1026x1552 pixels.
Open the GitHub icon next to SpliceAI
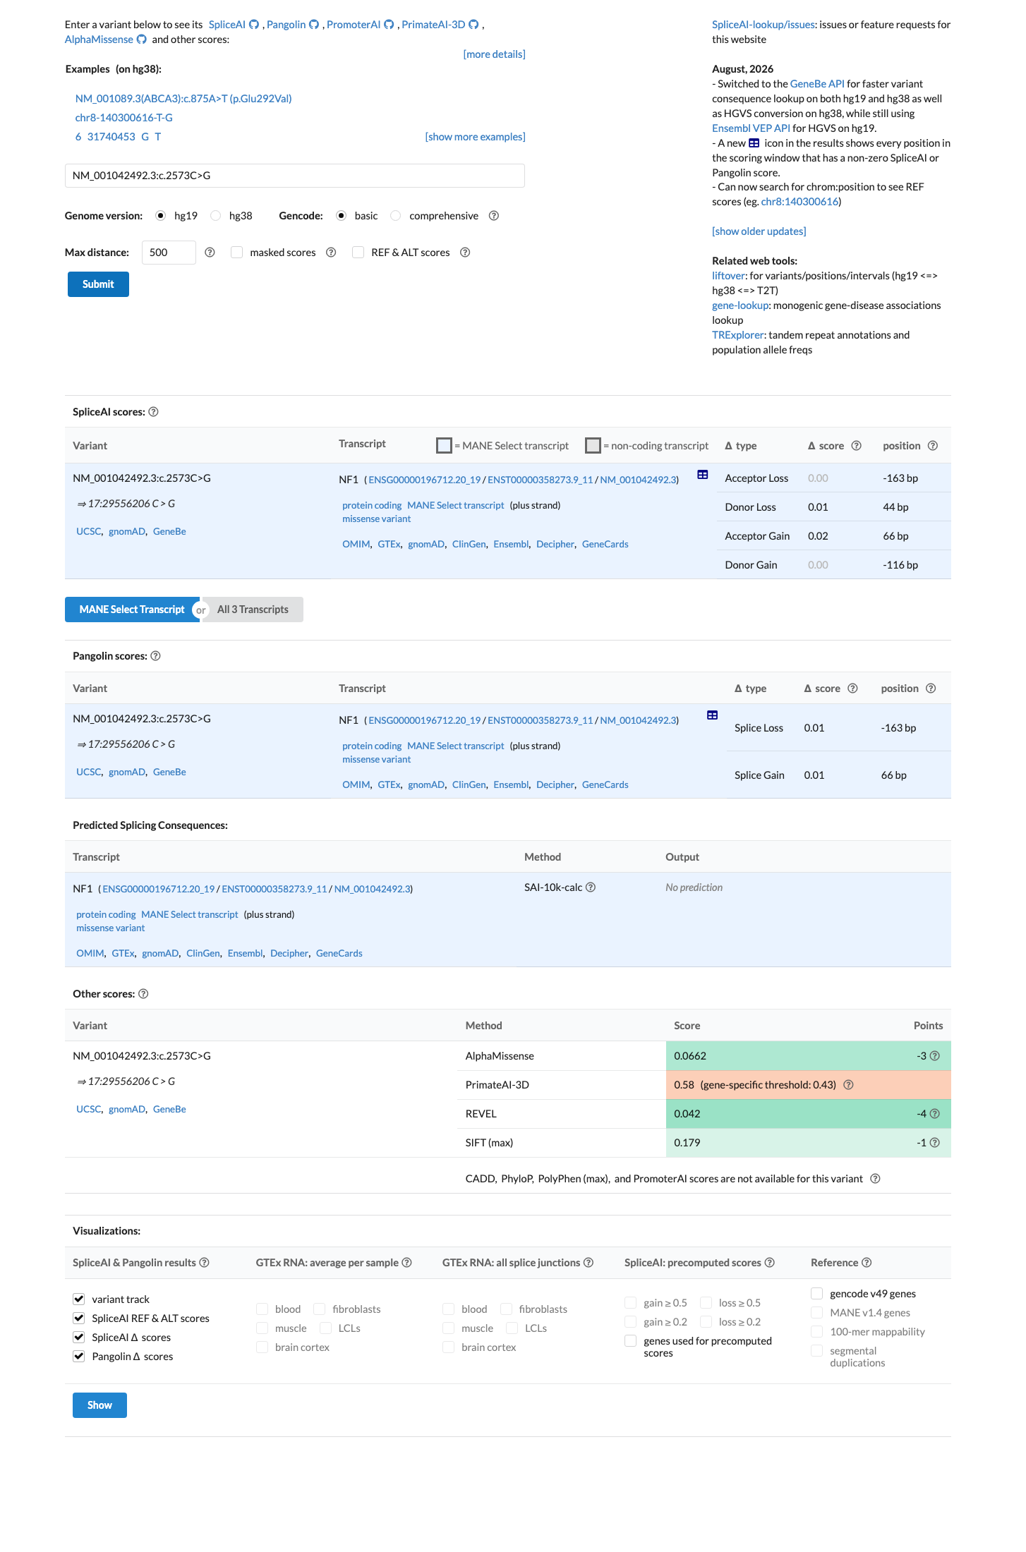254,25
